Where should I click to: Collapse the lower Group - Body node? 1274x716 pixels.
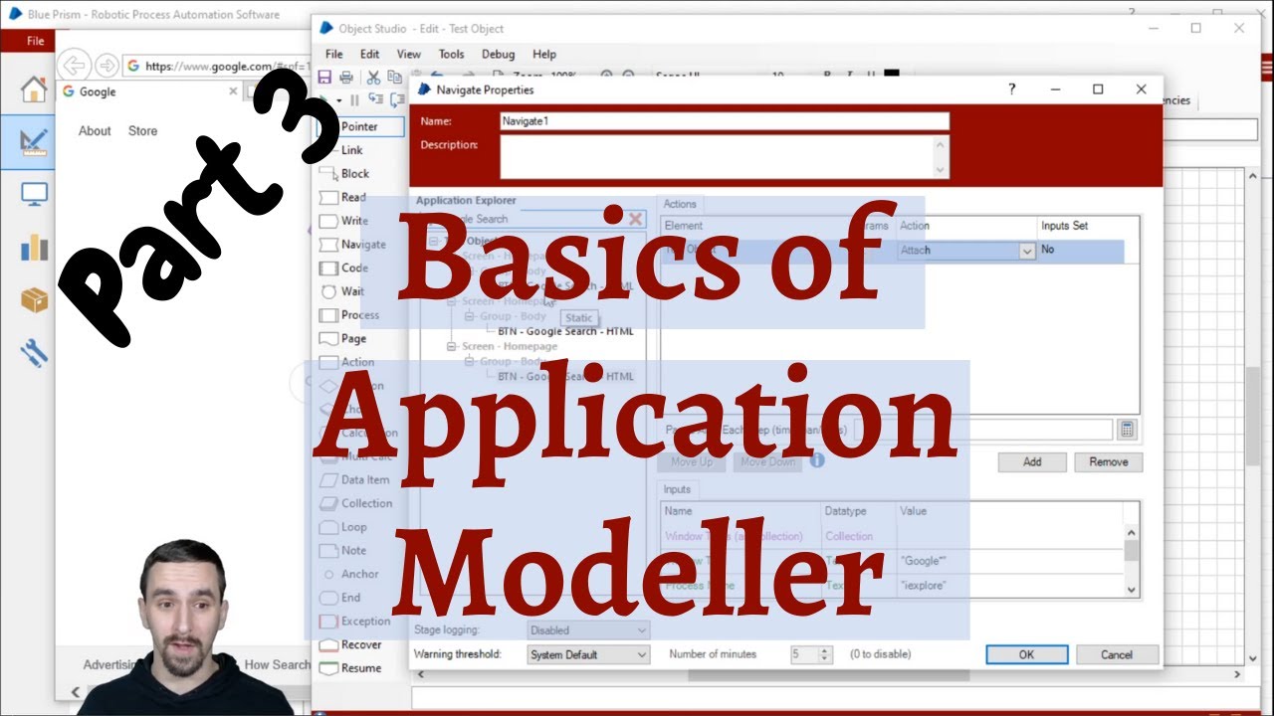point(470,362)
